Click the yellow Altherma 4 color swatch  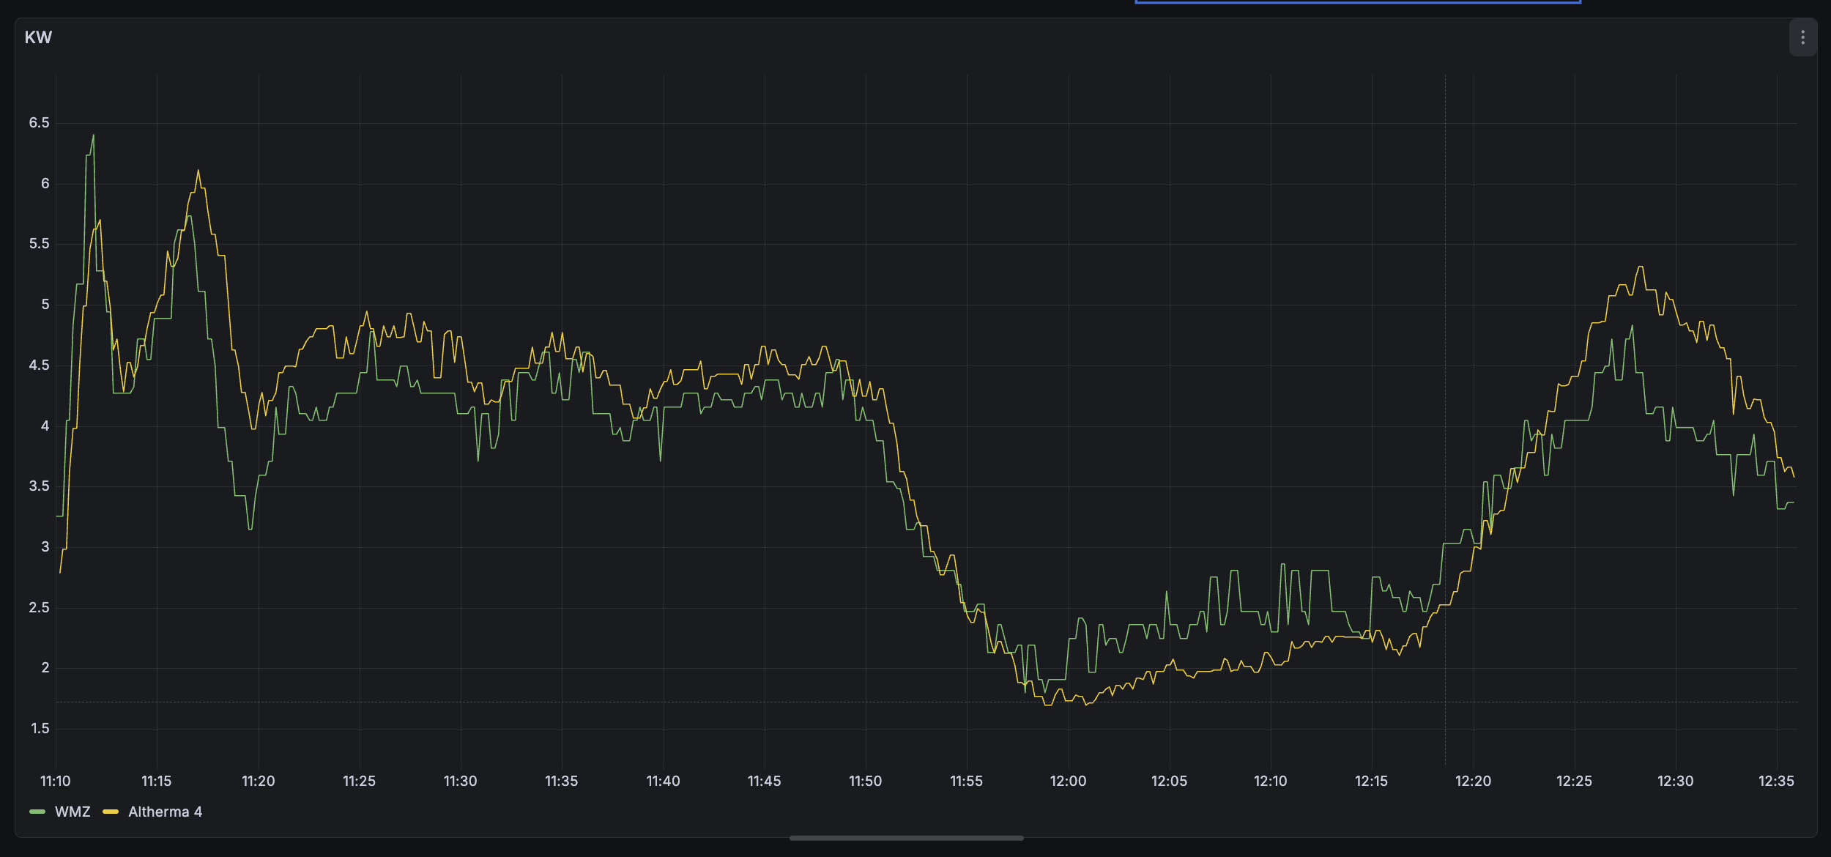point(111,812)
